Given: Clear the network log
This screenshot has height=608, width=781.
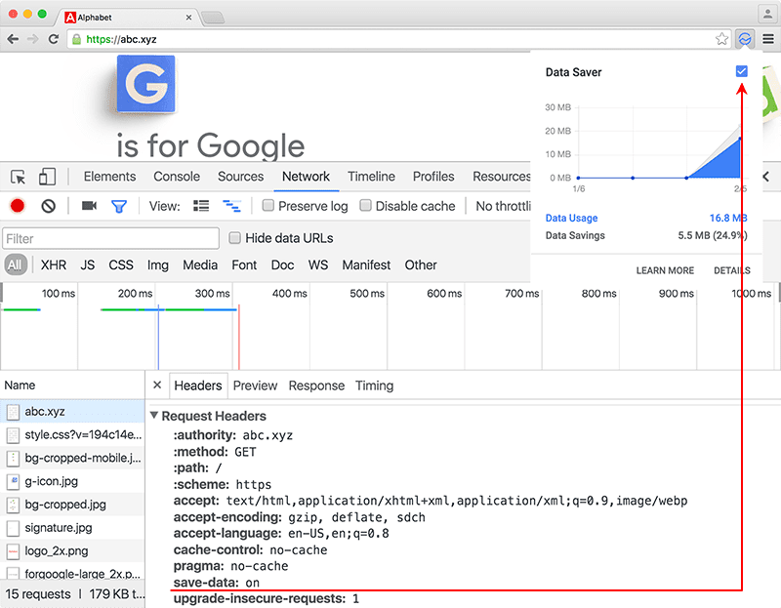Looking at the screenshot, I should (50, 206).
